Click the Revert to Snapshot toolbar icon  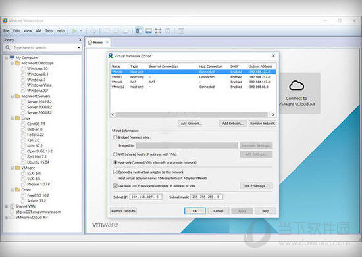[116, 31]
